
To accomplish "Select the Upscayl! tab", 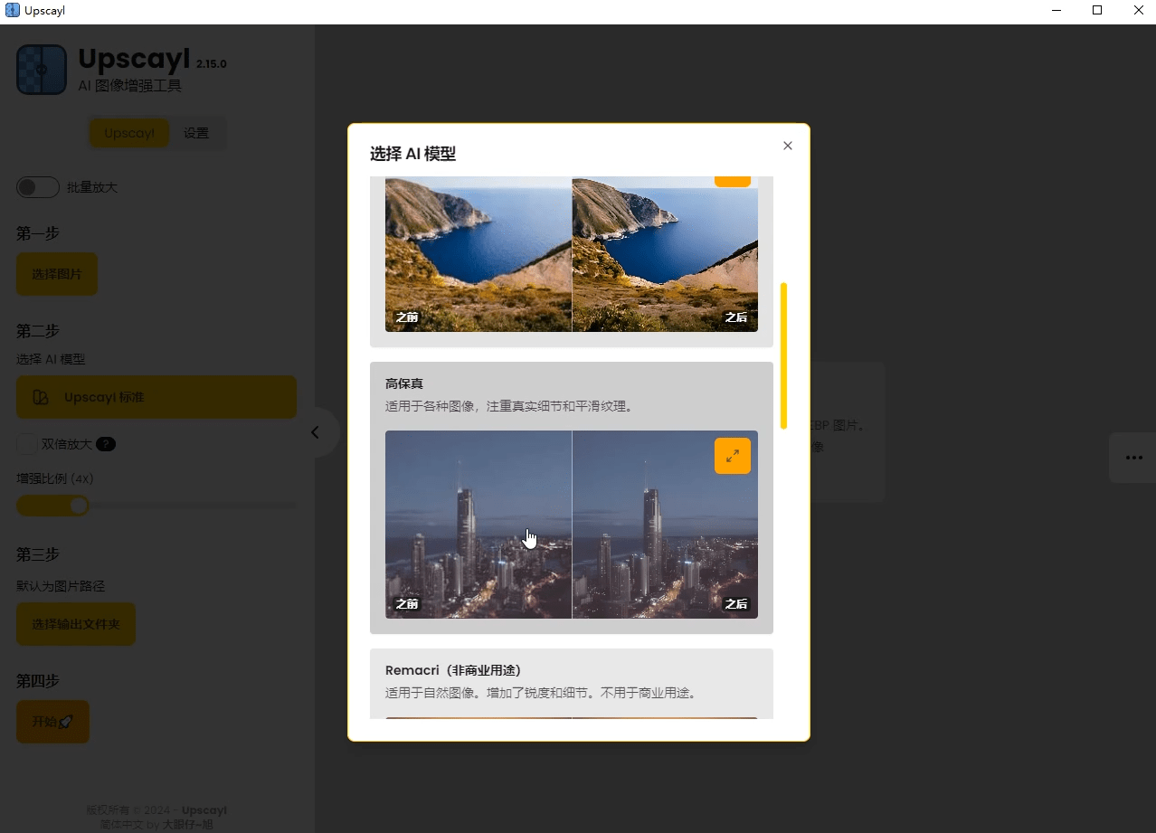I will pos(128,132).
